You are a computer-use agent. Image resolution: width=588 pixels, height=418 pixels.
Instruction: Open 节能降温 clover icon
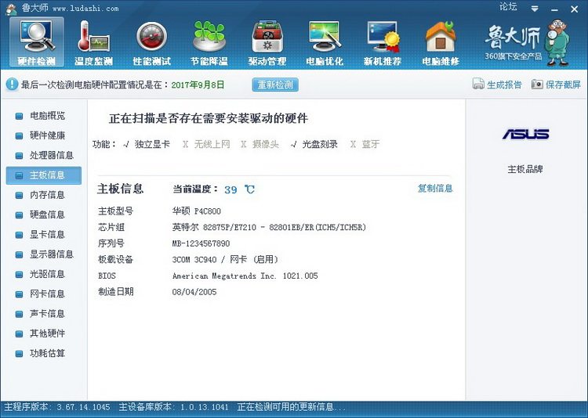(209, 42)
